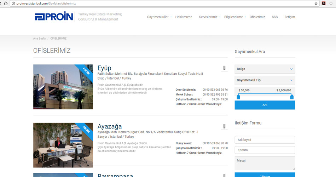Click the browser home icon
This screenshot has height=177, width=336.
coord(6,4)
